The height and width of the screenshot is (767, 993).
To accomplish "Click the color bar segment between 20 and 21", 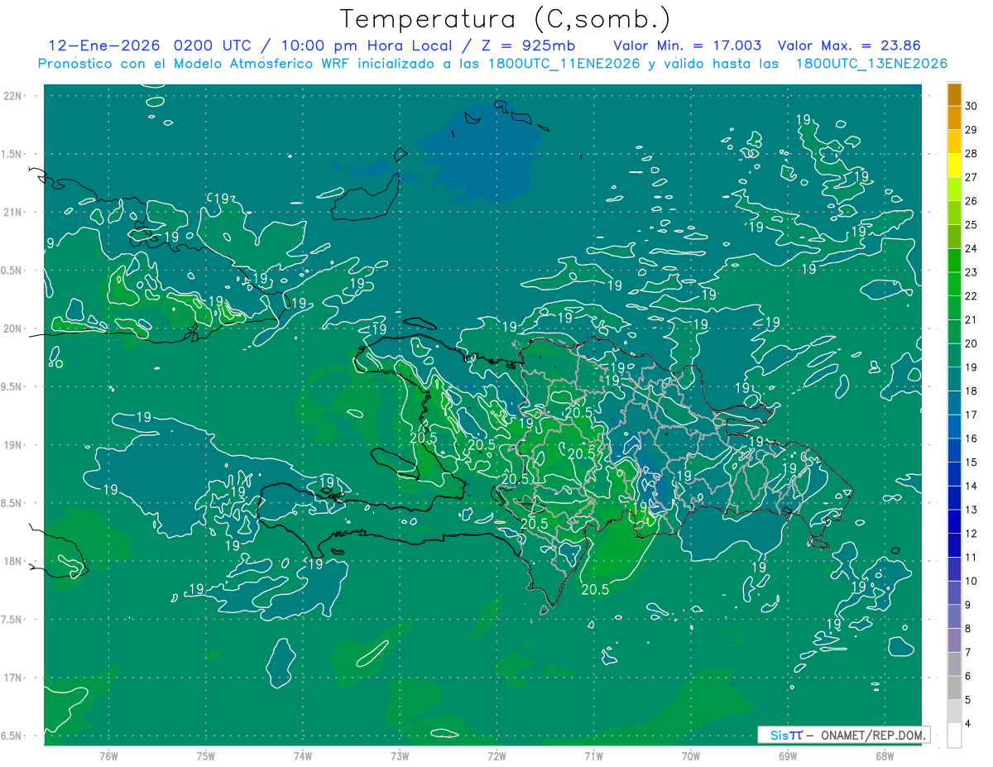I will tap(954, 331).
